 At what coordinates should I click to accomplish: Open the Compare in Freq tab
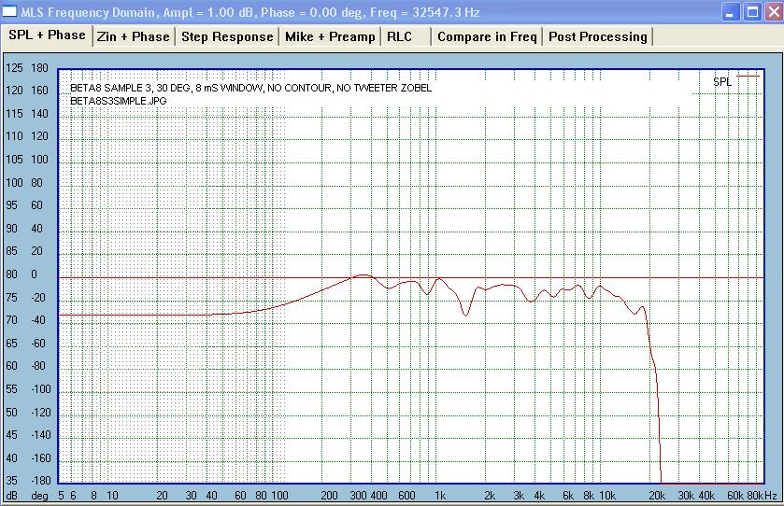[x=487, y=37]
